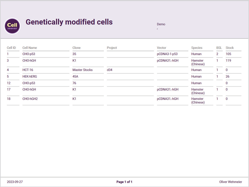
Task: Click the author name "Oliver Wehmeier"
Action: [231, 182]
